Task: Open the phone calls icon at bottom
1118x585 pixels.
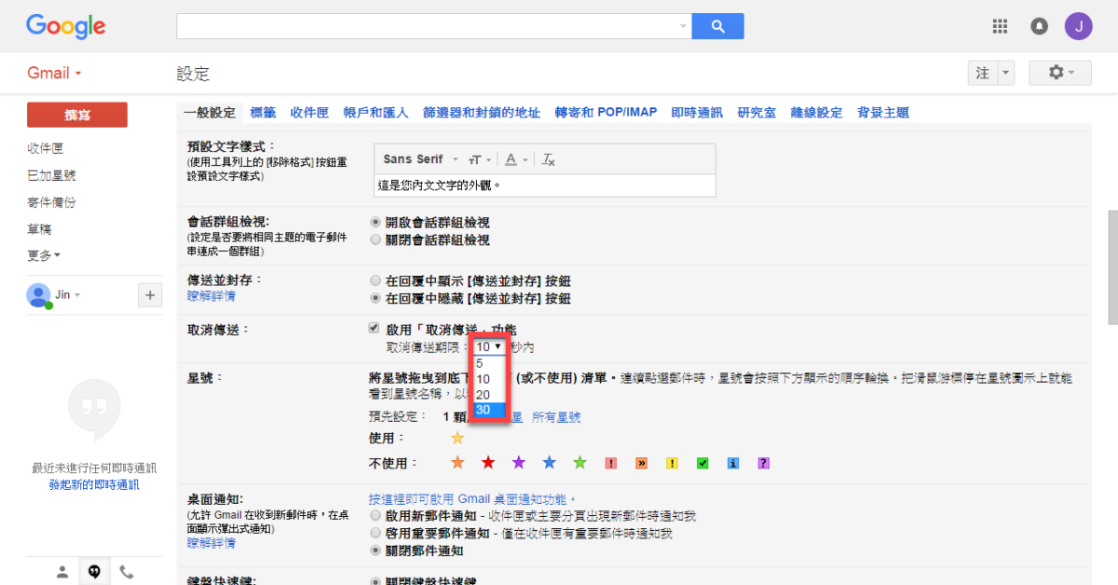Action: [x=126, y=572]
